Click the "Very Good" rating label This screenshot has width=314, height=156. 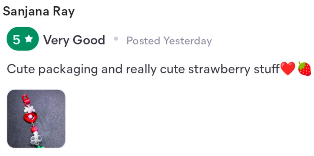74,40
